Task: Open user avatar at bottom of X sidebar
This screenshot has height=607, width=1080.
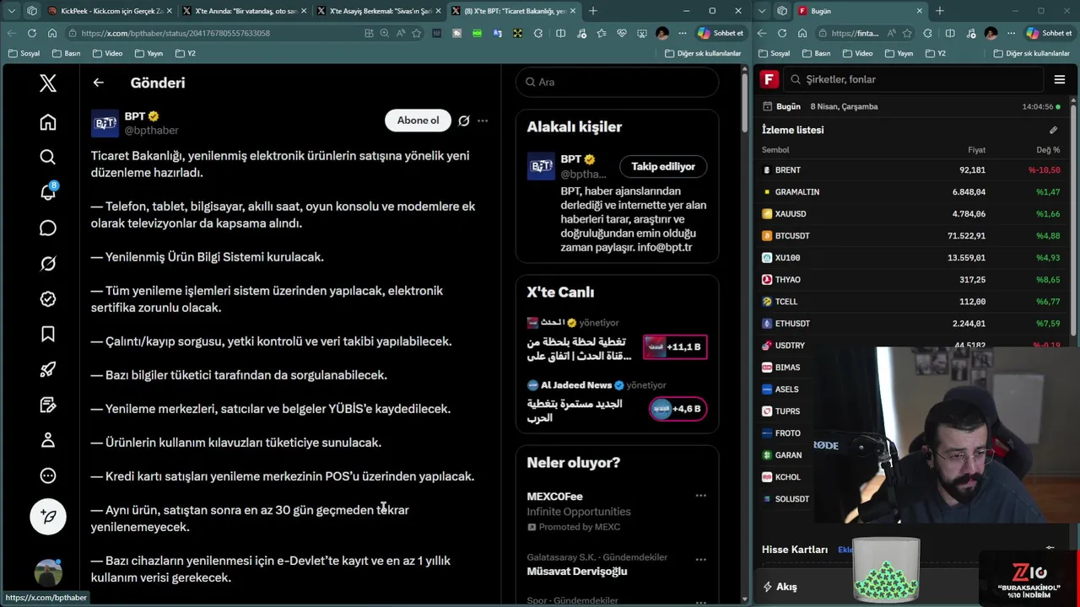Action: pos(48,572)
